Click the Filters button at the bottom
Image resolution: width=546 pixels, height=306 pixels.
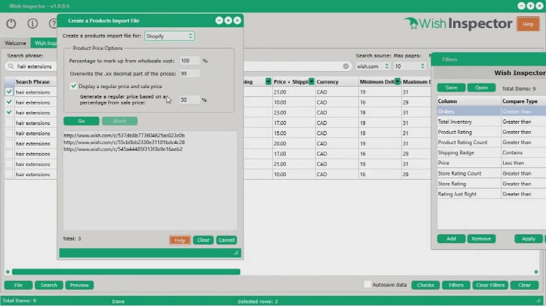[456, 285]
